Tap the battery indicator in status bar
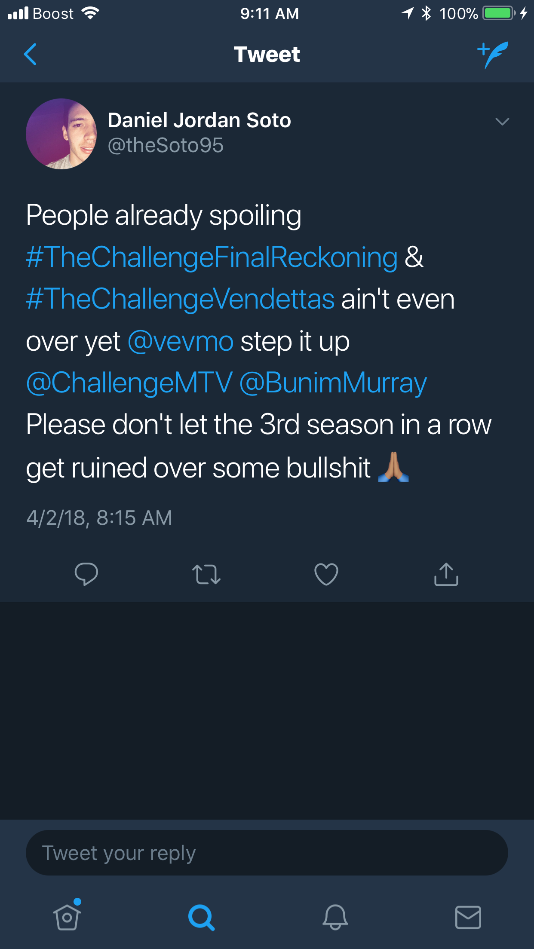Viewport: 534px width, 949px height. (499, 13)
